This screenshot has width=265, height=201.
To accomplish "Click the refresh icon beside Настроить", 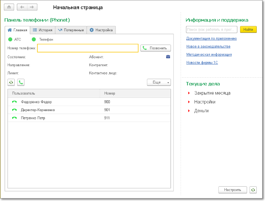I will (254, 189).
